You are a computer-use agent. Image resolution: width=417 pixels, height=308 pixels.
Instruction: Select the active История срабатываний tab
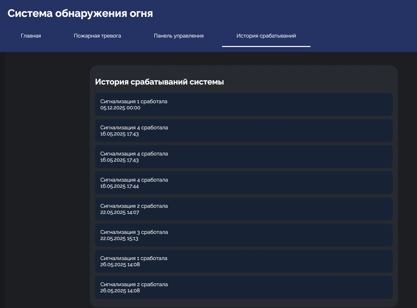pos(266,36)
